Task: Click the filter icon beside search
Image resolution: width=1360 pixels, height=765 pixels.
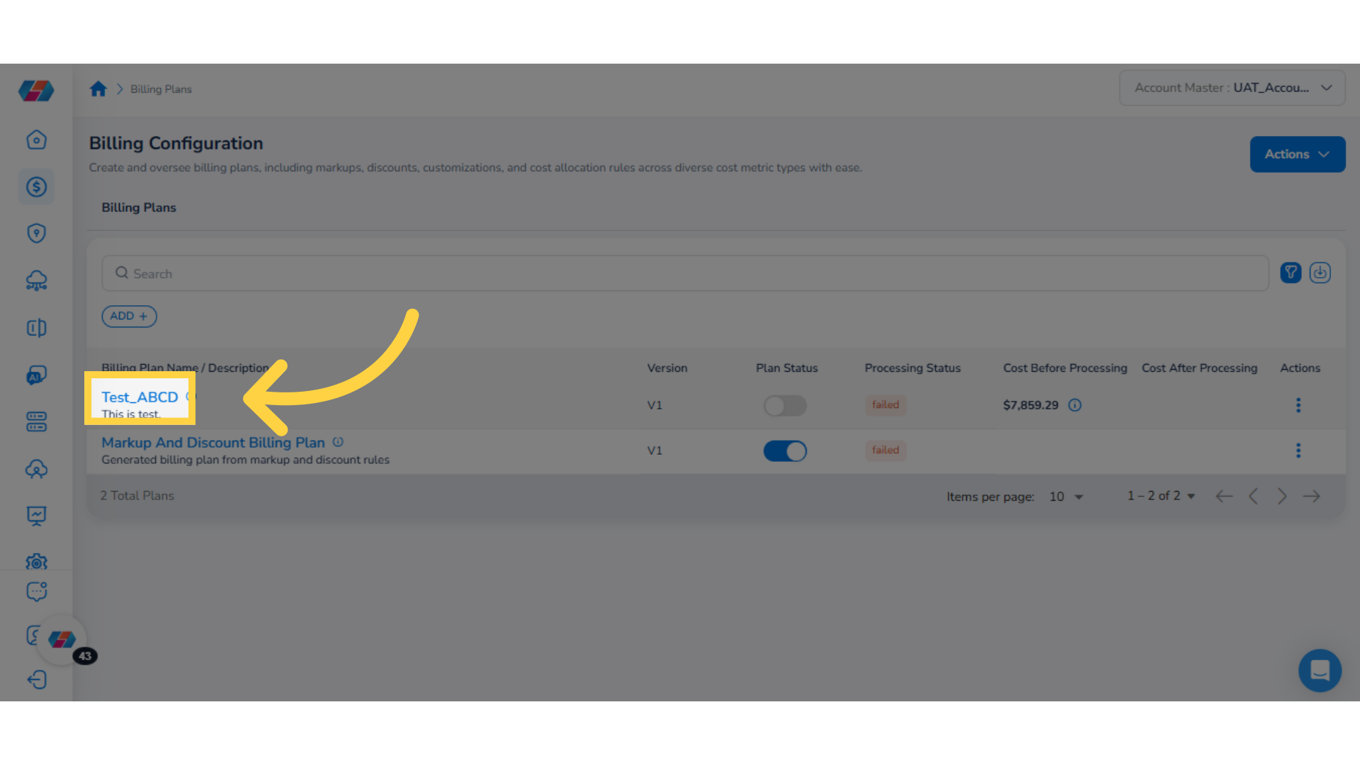Action: pyautogui.click(x=1291, y=273)
